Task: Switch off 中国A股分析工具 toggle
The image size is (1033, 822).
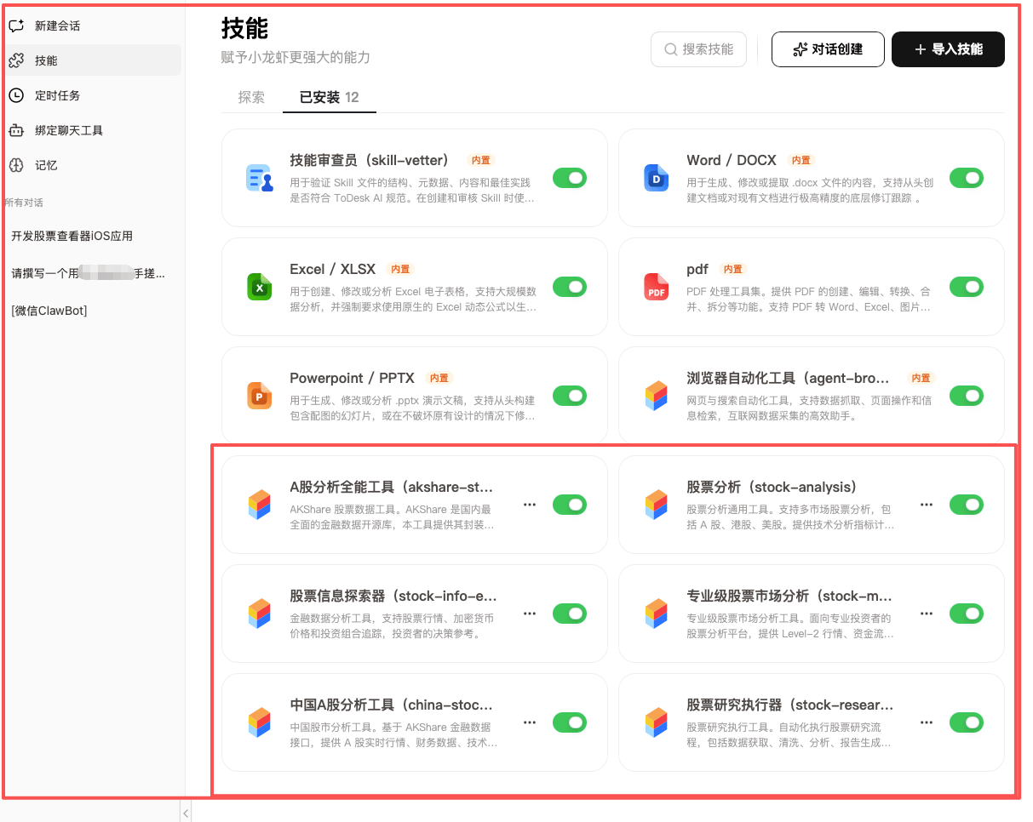Action: pos(570,722)
